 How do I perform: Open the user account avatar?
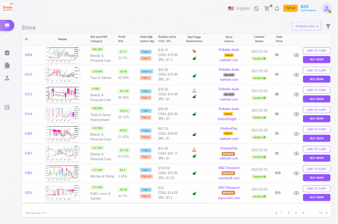[x=327, y=8]
